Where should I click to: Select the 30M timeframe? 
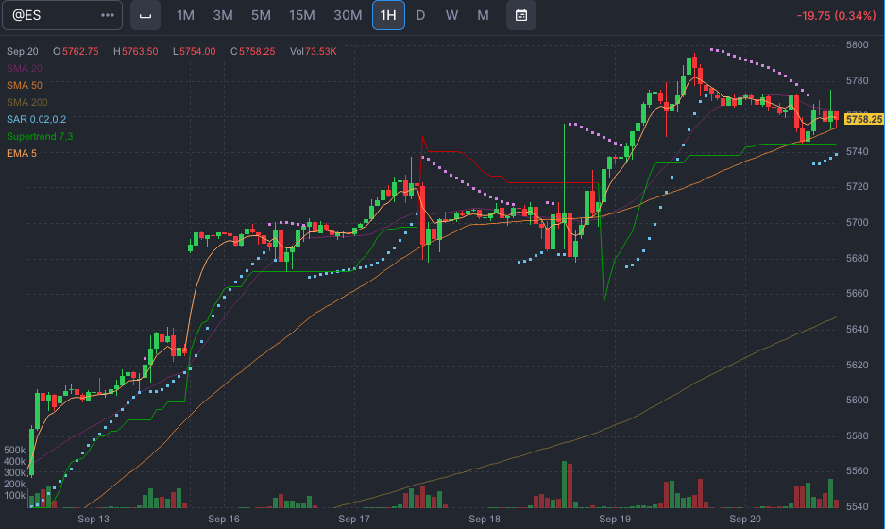[x=348, y=16]
